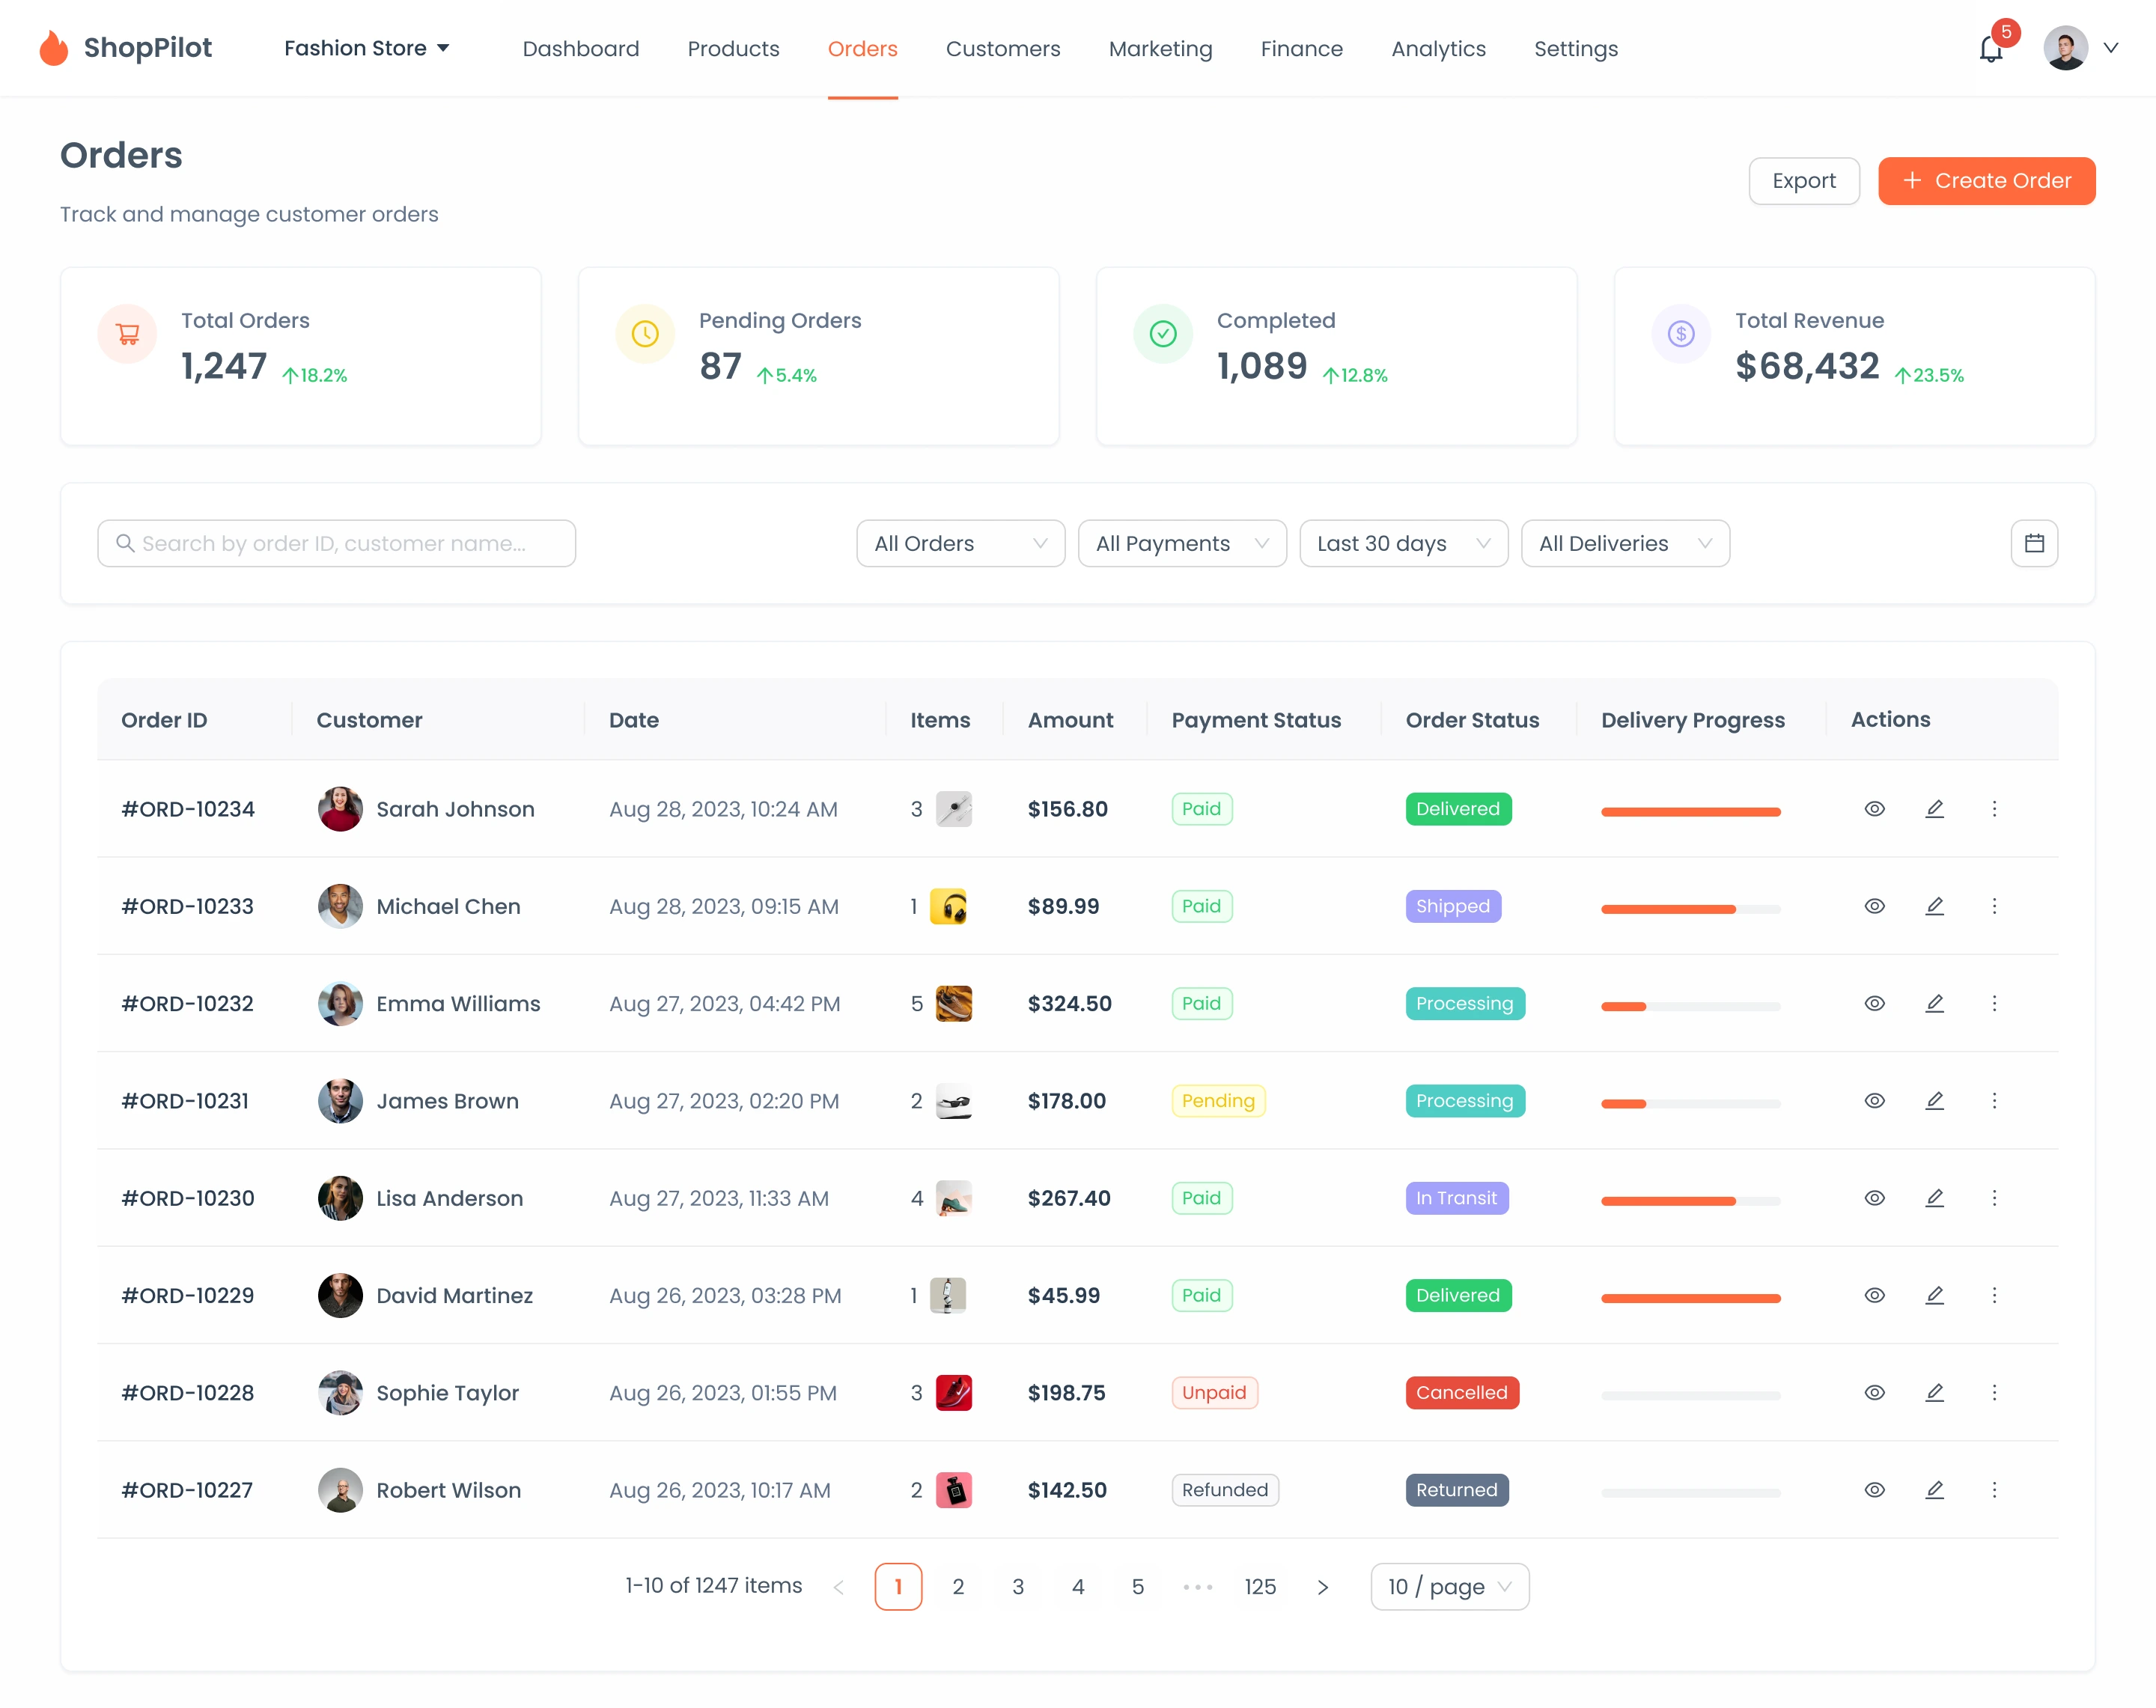
Task: Open three-dot menu for order #ORD-10227
Action: (1994, 1489)
